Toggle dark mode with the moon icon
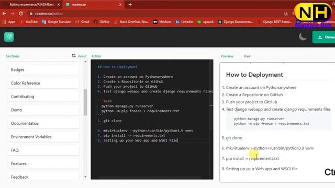 coord(303,37)
